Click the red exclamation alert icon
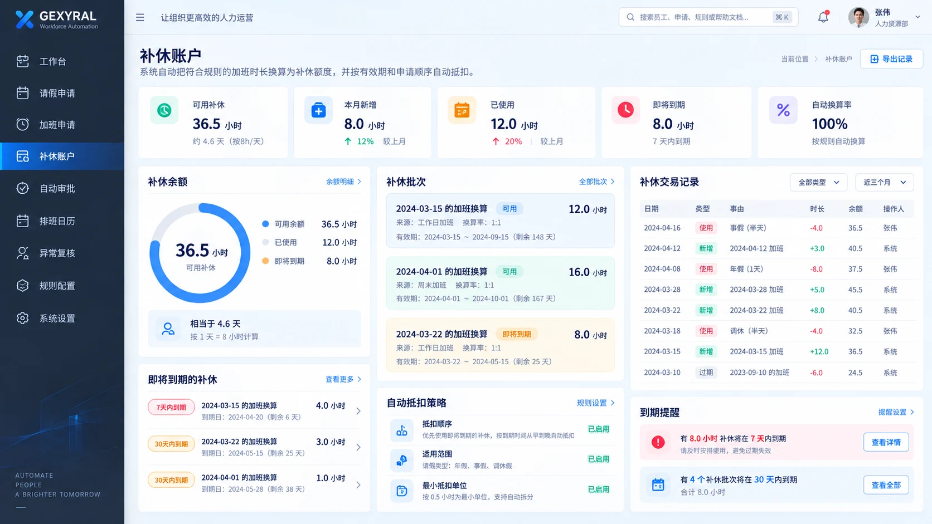The image size is (932, 524). click(658, 442)
